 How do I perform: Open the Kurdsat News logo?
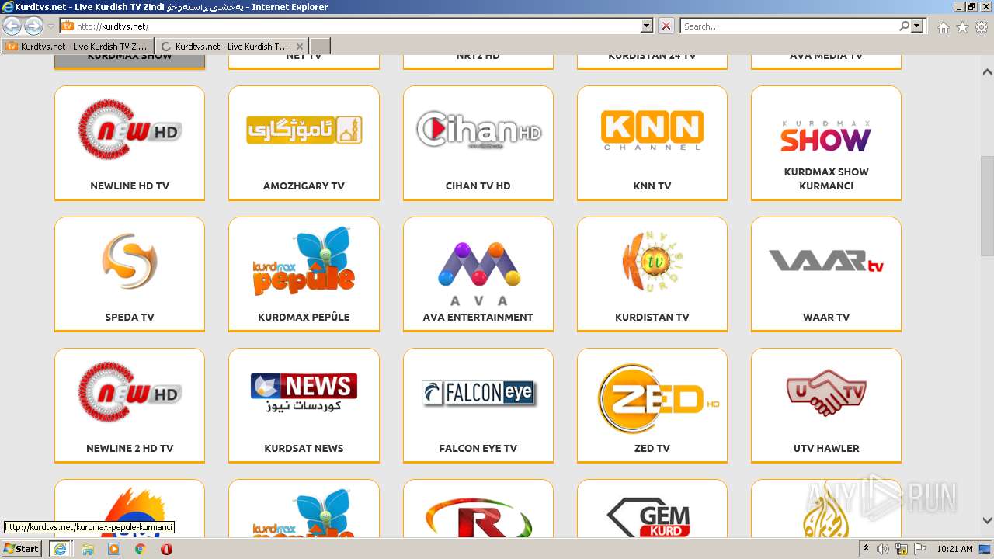304,392
